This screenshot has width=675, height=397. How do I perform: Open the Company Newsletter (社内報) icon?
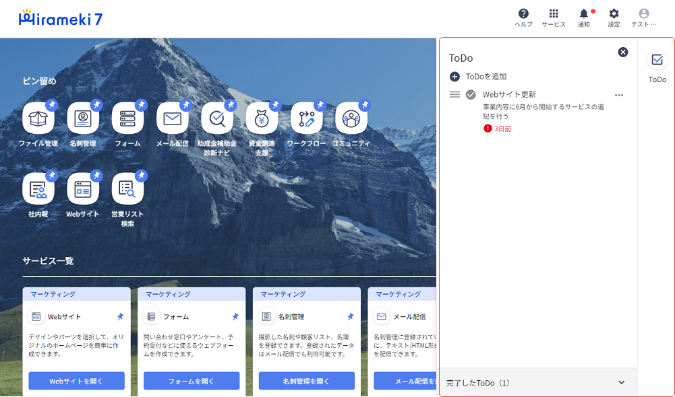click(38, 189)
